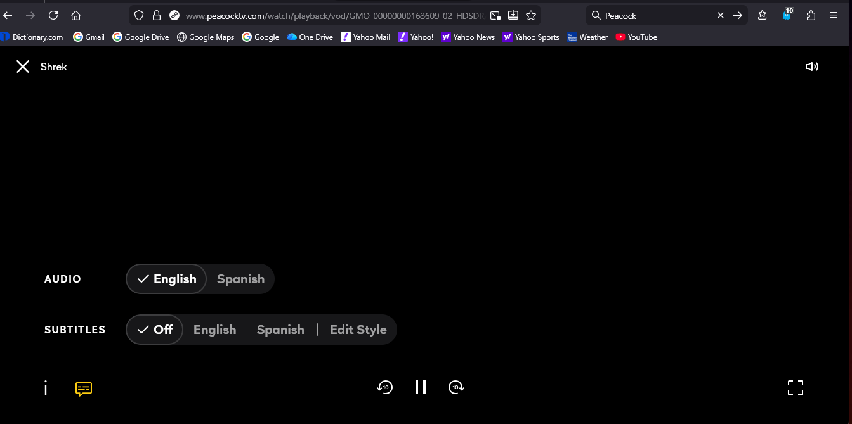
Task: Open the more info 'i' icon
Action: [x=46, y=388]
